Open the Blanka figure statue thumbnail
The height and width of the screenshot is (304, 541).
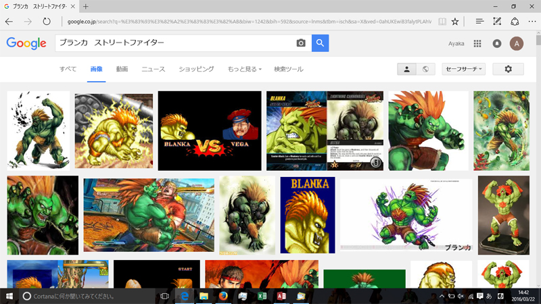[x=504, y=215]
